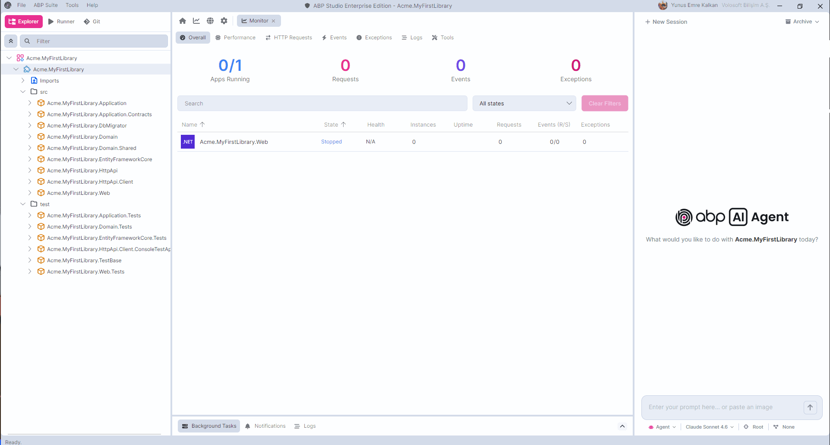The image size is (830, 445).
Task: Close the Monitor tab
Action: point(273,21)
